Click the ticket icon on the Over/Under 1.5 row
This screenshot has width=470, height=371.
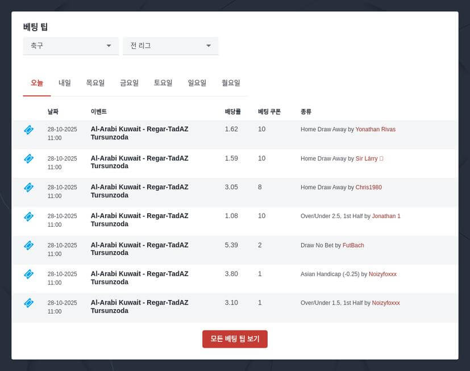[x=28, y=303]
